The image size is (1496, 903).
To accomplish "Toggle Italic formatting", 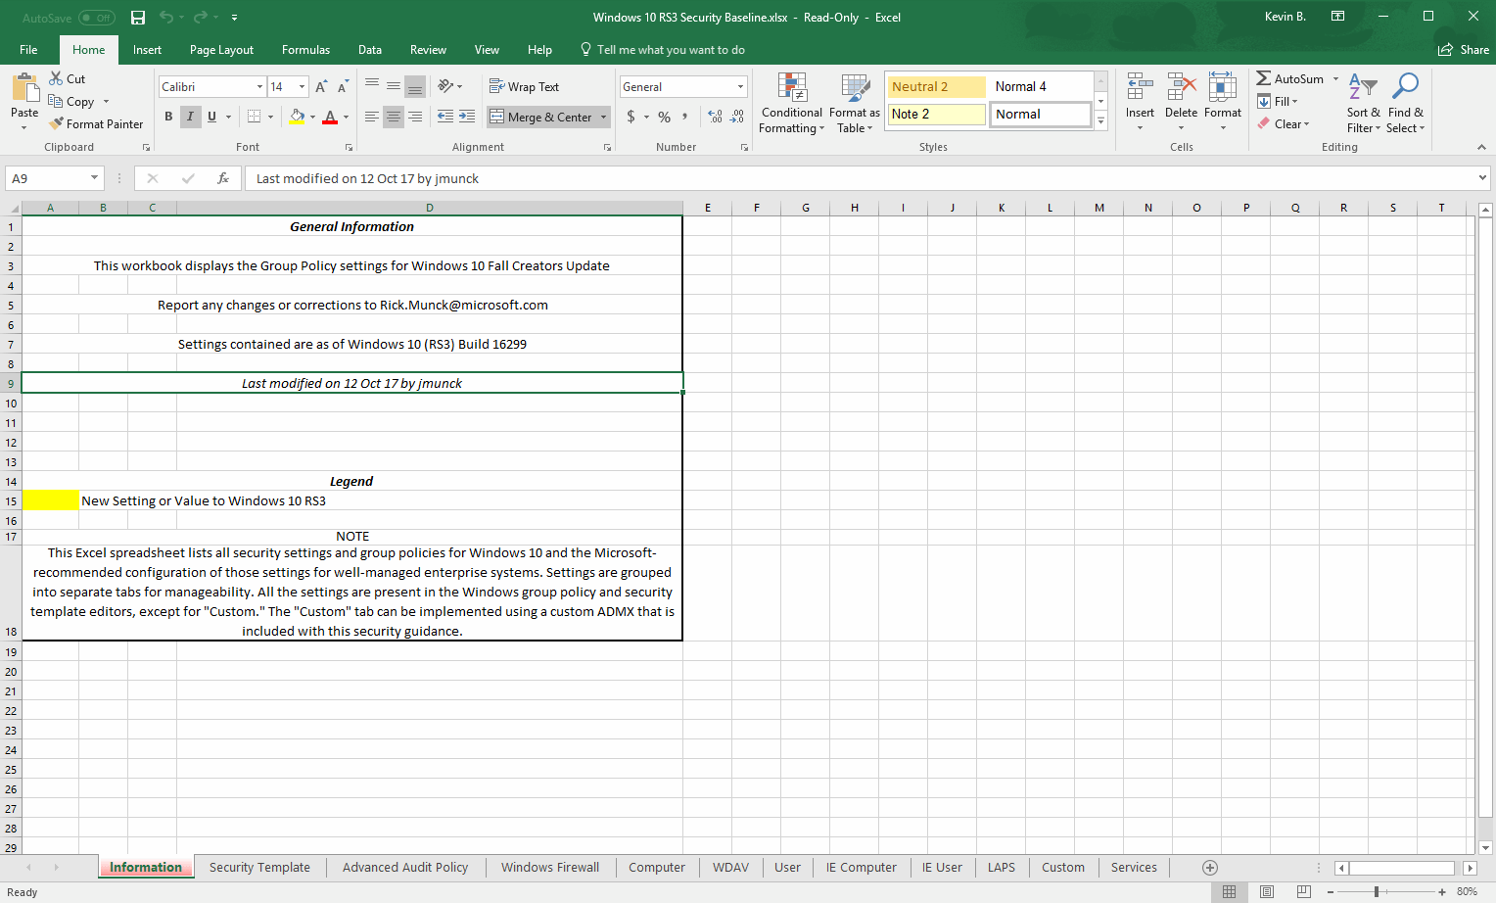I will point(190,117).
